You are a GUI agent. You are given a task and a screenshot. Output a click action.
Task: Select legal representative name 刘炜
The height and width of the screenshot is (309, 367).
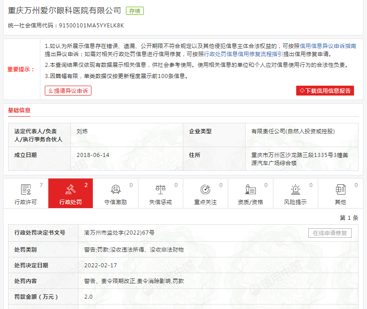(82, 131)
